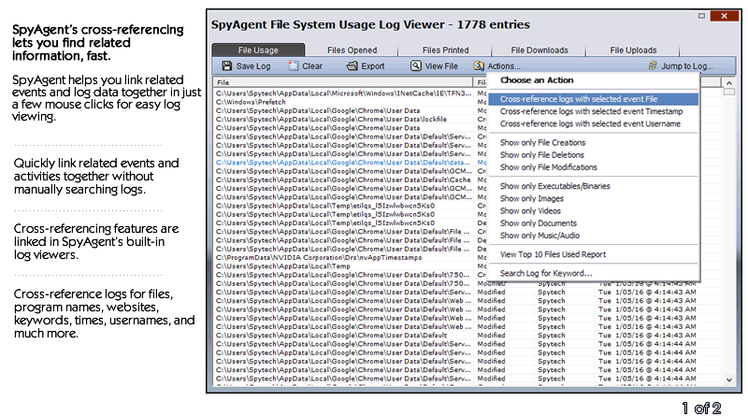Image resolution: width=748 pixels, height=416 pixels.
Task: Open the Actions... menu
Action: tap(504, 66)
